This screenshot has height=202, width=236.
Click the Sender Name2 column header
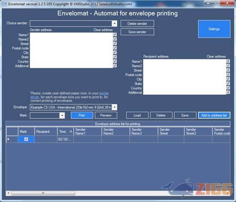(115, 132)
